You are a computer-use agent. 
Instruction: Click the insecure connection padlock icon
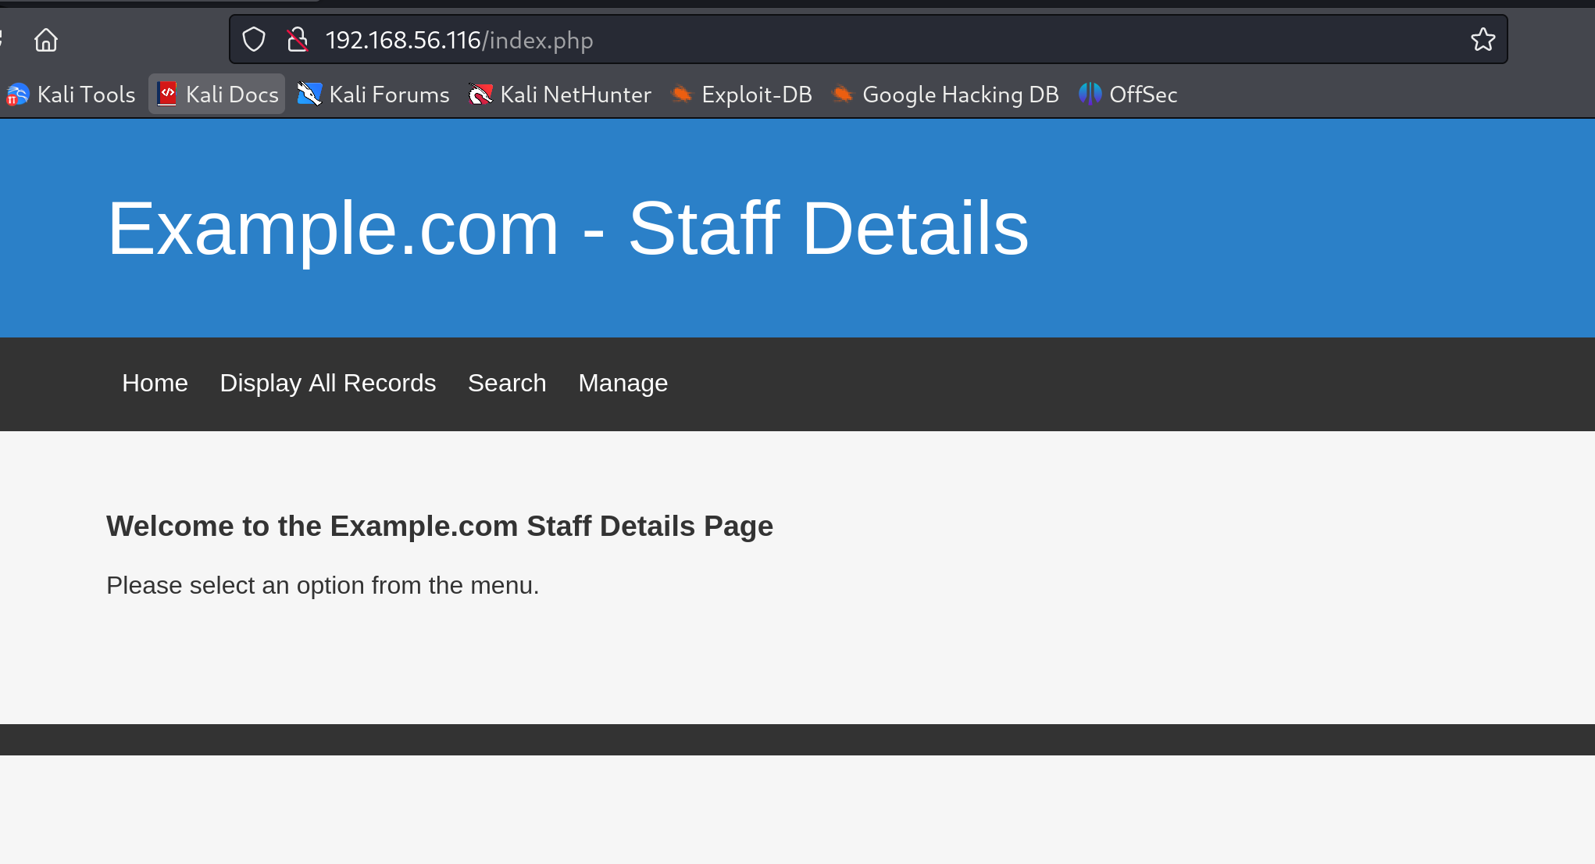click(297, 40)
